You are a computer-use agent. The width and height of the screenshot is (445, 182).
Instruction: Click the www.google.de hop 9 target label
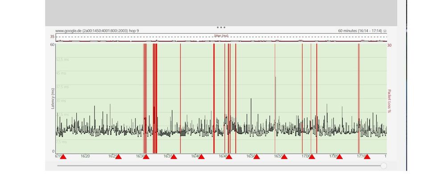(97, 31)
